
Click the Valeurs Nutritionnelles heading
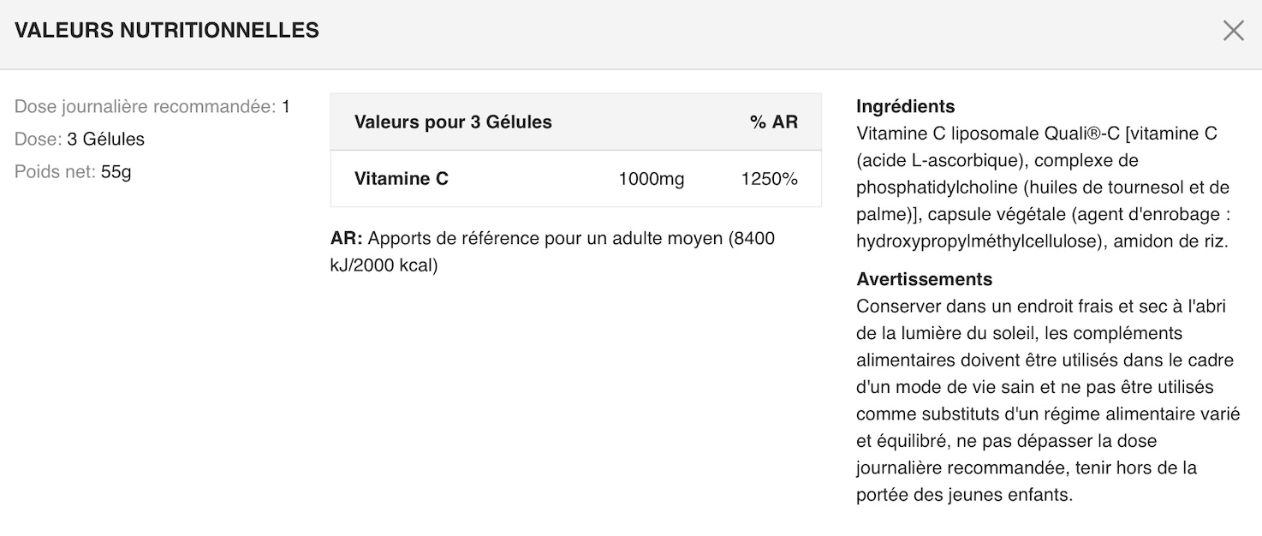[167, 31]
